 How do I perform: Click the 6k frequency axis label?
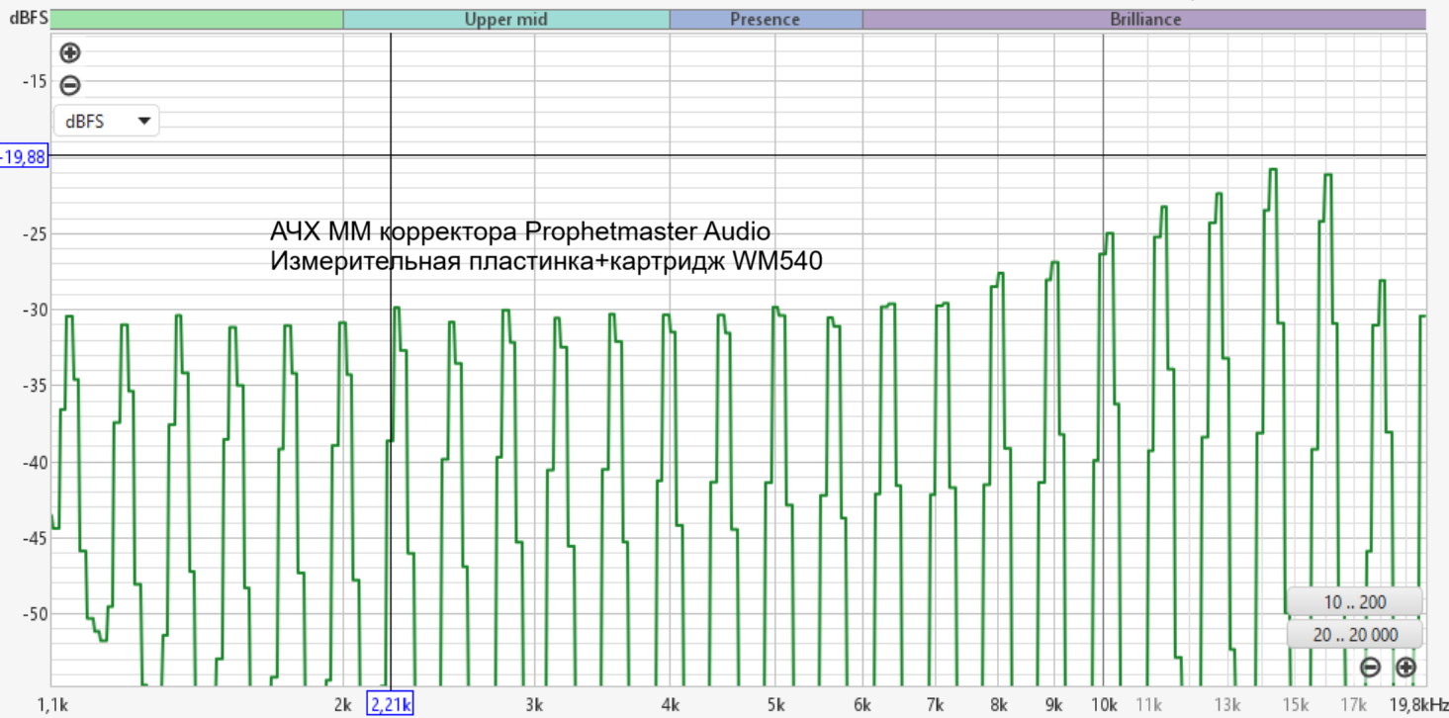pyautogui.click(x=862, y=704)
